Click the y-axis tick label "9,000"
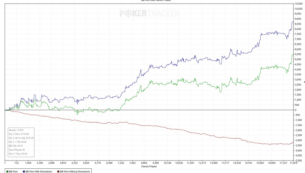 pyautogui.click(x=299, y=19)
